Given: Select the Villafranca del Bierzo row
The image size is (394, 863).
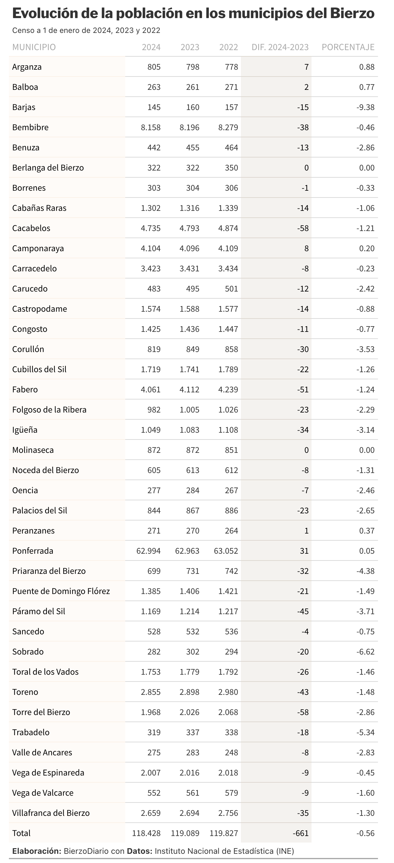Looking at the screenshot, I should point(193,813).
